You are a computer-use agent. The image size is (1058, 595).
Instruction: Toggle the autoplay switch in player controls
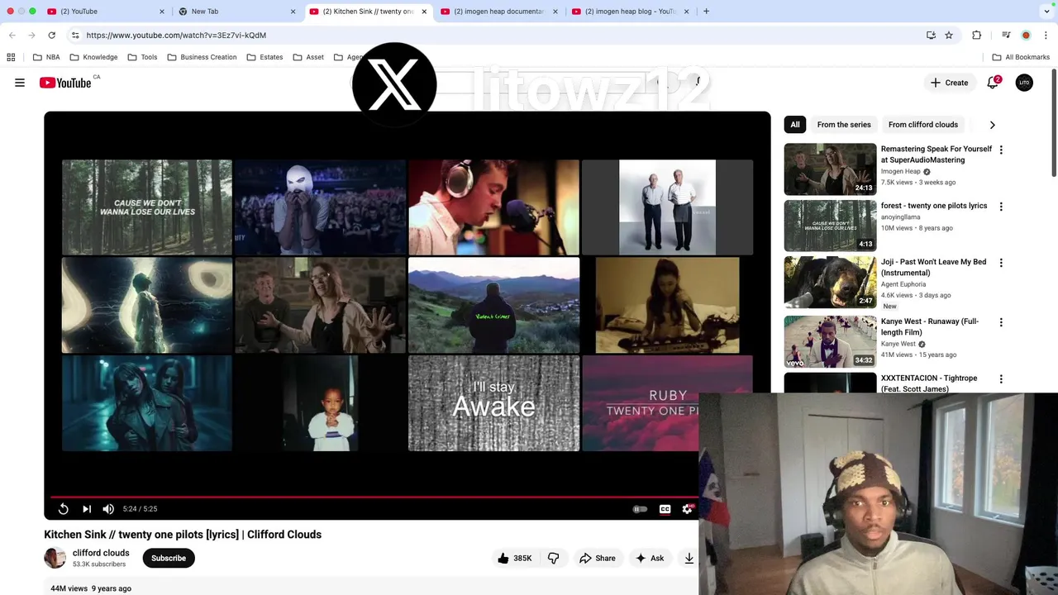click(x=640, y=509)
